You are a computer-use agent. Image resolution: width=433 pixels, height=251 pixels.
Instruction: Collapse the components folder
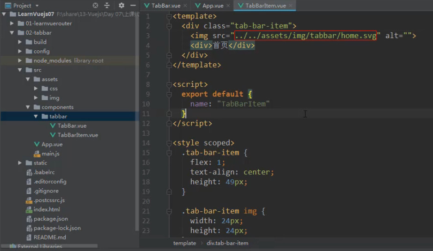click(x=28, y=107)
